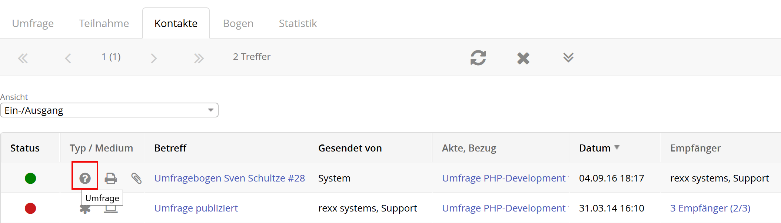Jump to first page of results

click(23, 58)
